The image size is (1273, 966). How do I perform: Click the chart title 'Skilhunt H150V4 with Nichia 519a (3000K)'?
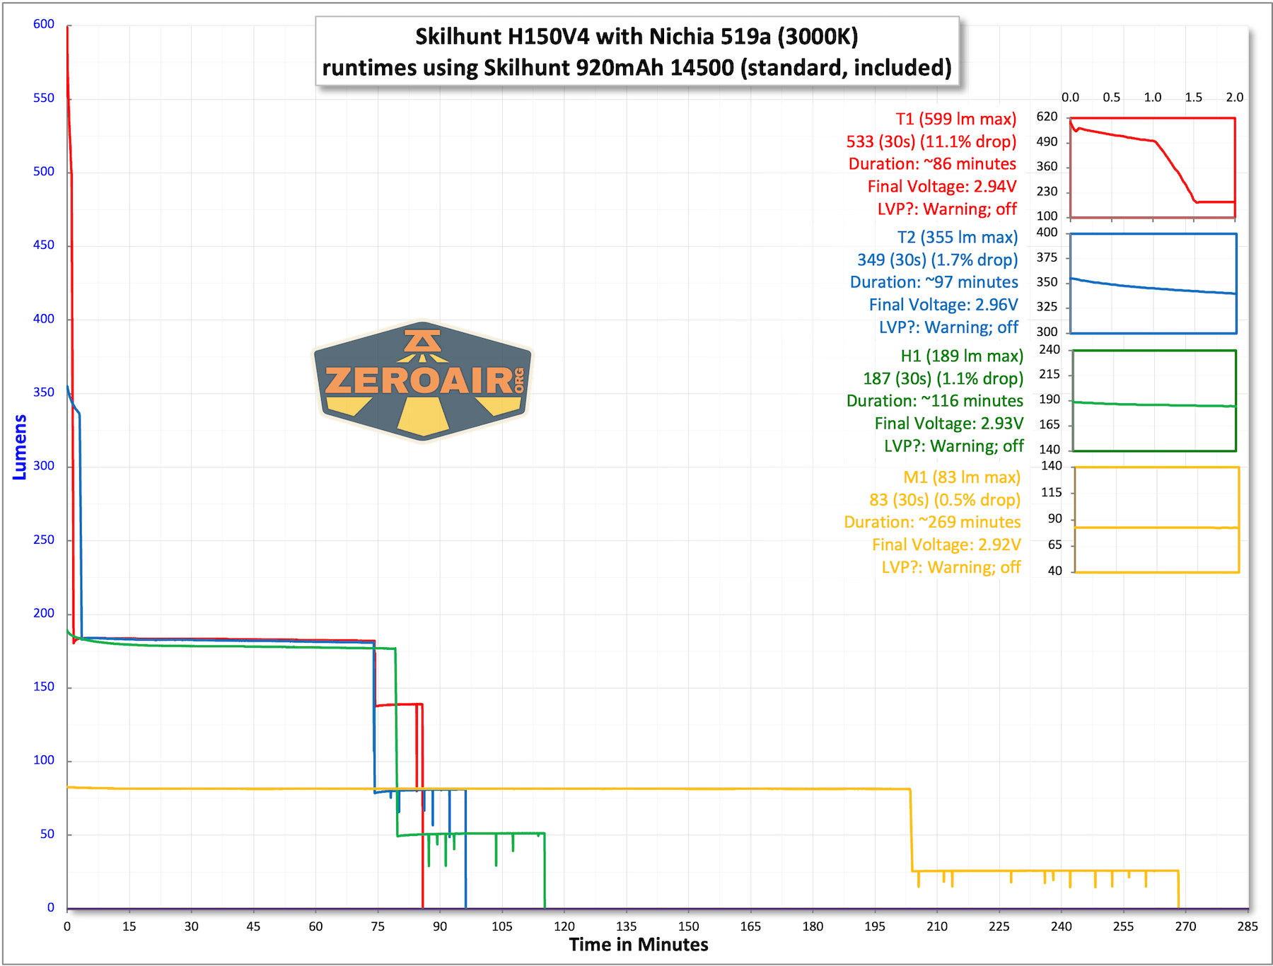tap(636, 36)
